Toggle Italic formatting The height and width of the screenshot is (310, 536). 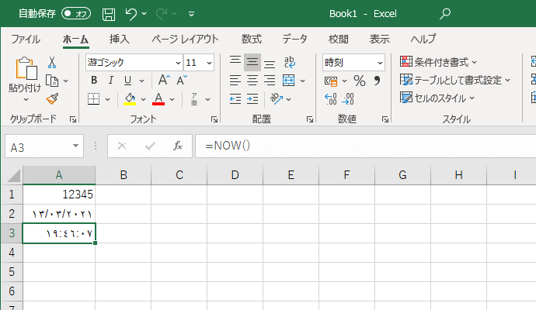(x=111, y=81)
